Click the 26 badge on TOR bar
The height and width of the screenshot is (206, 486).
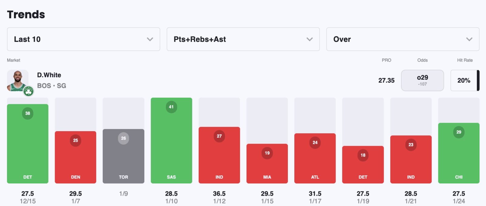click(123, 138)
